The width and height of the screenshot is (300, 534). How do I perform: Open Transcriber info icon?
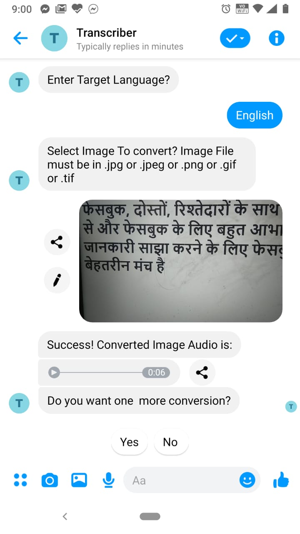pos(276,38)
